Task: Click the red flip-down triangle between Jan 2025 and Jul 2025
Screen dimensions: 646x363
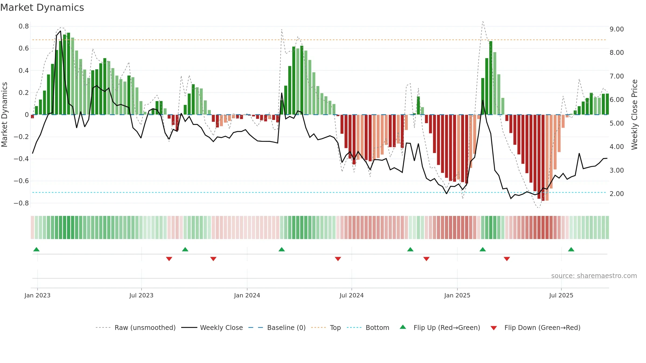Action: 507,259
